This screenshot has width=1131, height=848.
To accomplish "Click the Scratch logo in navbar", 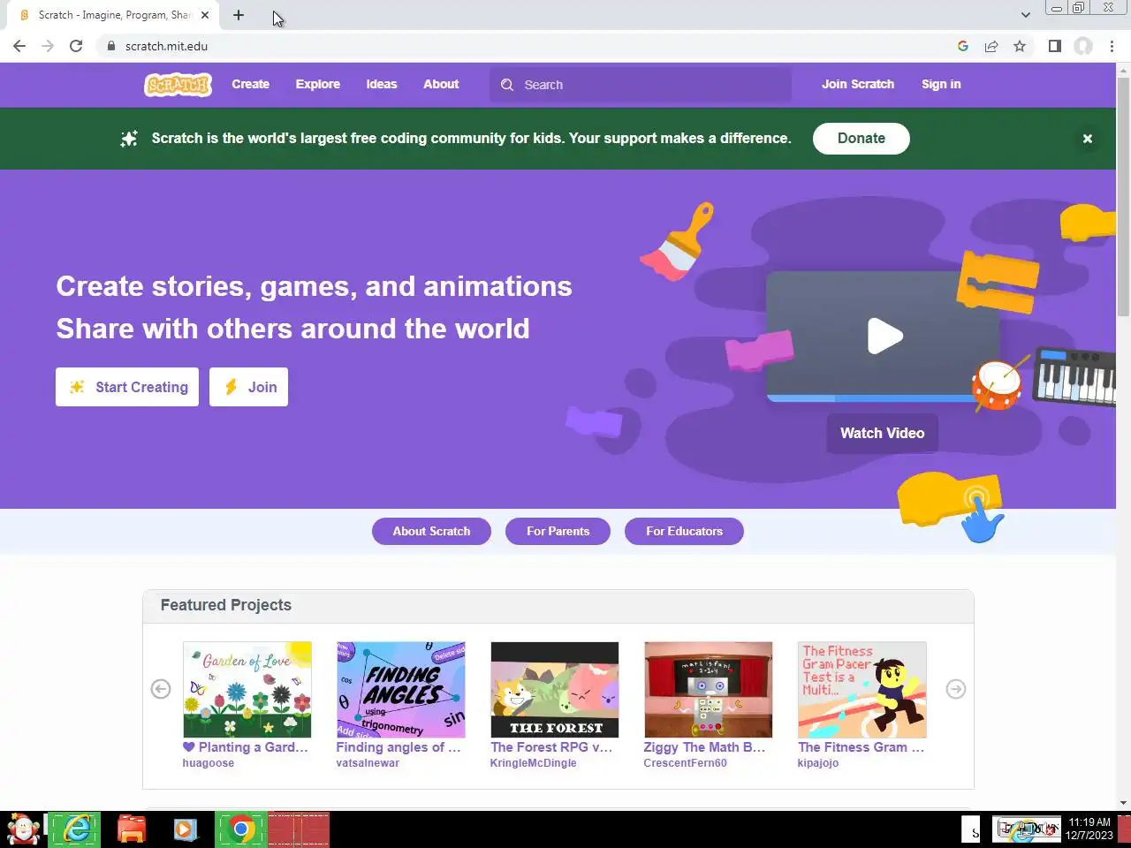I will pos(178,85).
